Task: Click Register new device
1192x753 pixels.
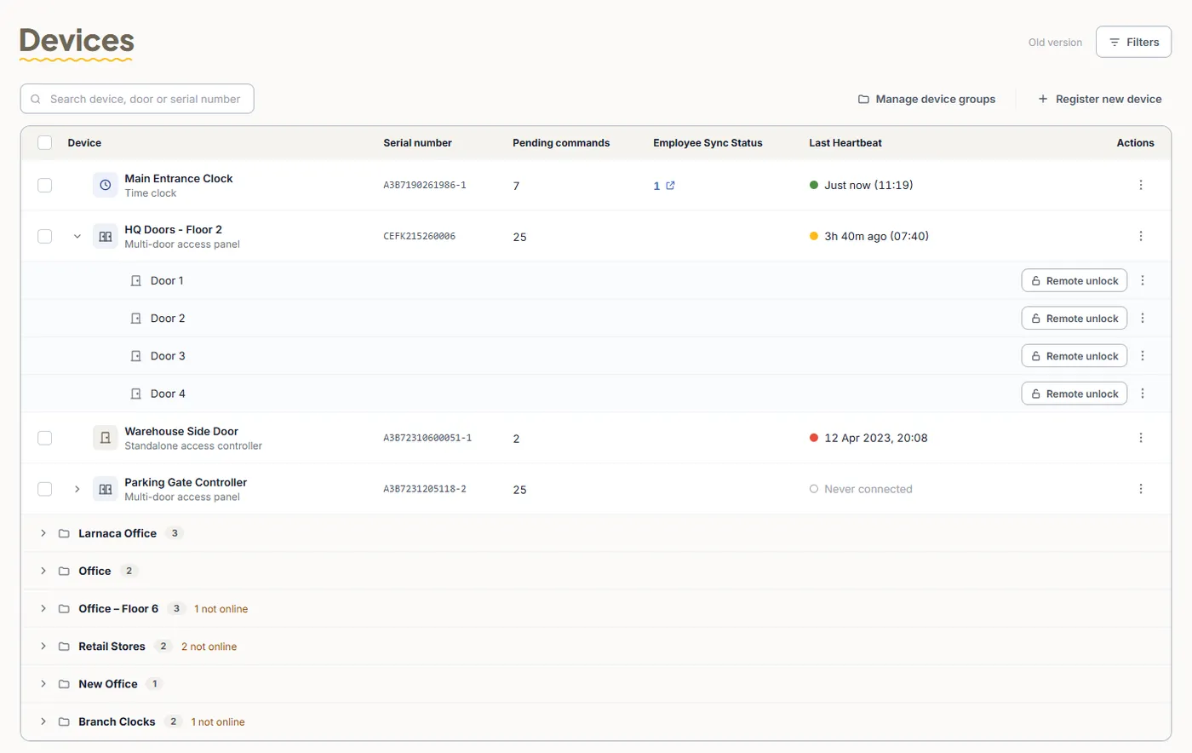Action: pyautogui.click(x=1099, y=99)
